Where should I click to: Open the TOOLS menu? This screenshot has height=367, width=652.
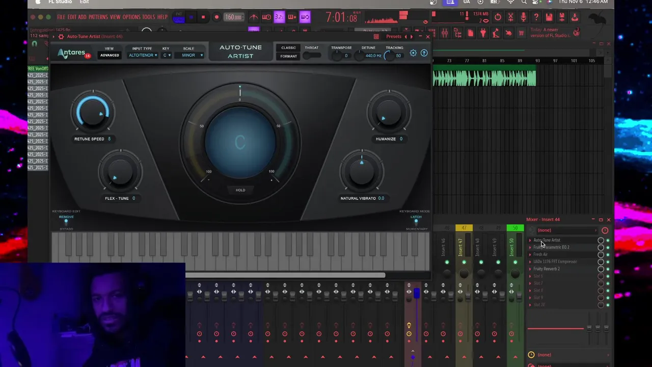tap(149, 17)
